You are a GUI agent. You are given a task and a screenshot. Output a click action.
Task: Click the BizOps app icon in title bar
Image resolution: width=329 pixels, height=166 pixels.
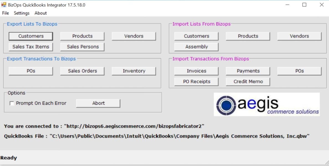[4, 5]
